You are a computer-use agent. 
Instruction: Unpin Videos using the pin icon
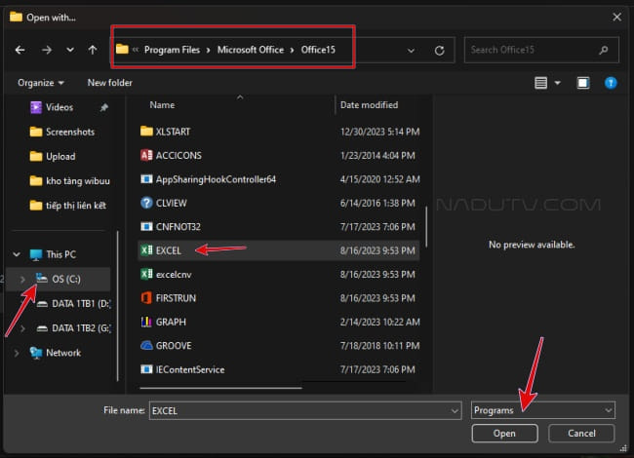[104, 107]
